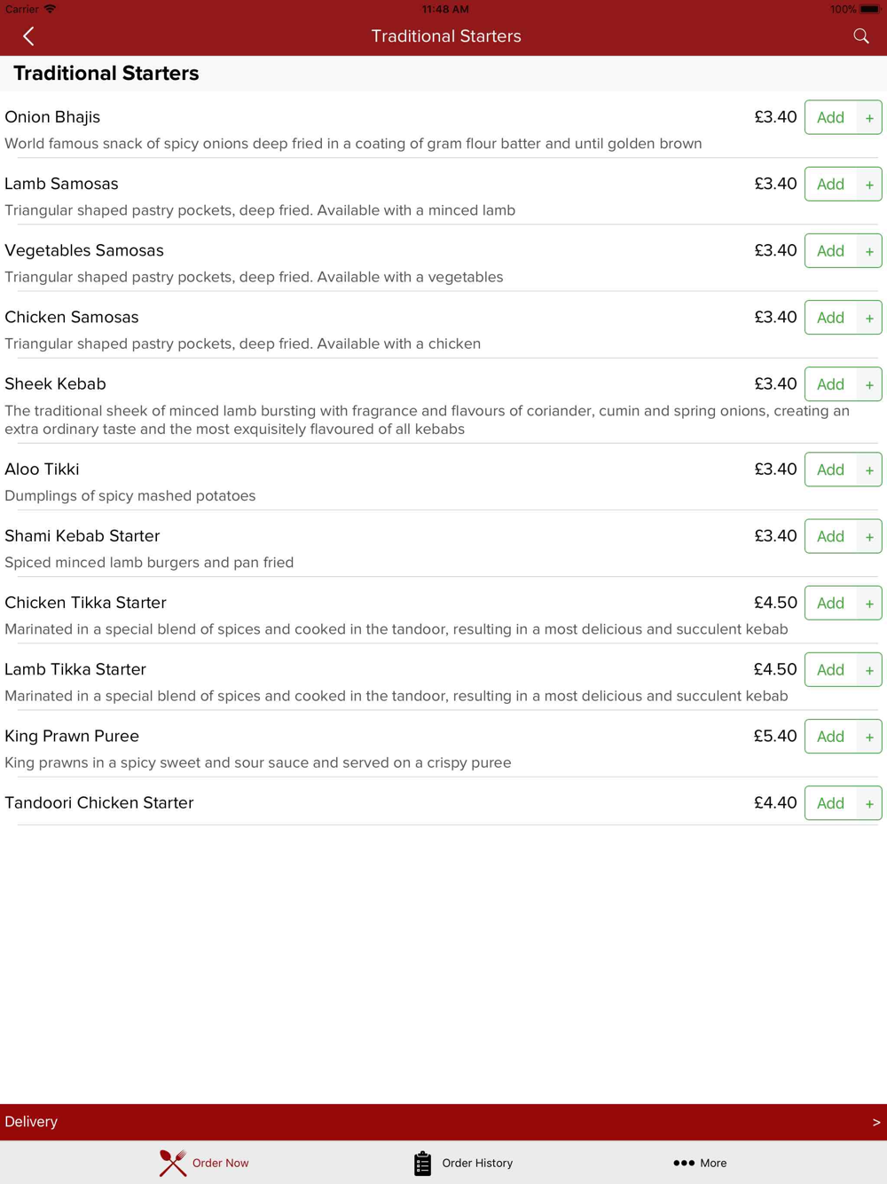This screenshot has height=1184, width=887.
Task: Select the Lamb Tikka Starter item name
Action: [x=75, y=669]
